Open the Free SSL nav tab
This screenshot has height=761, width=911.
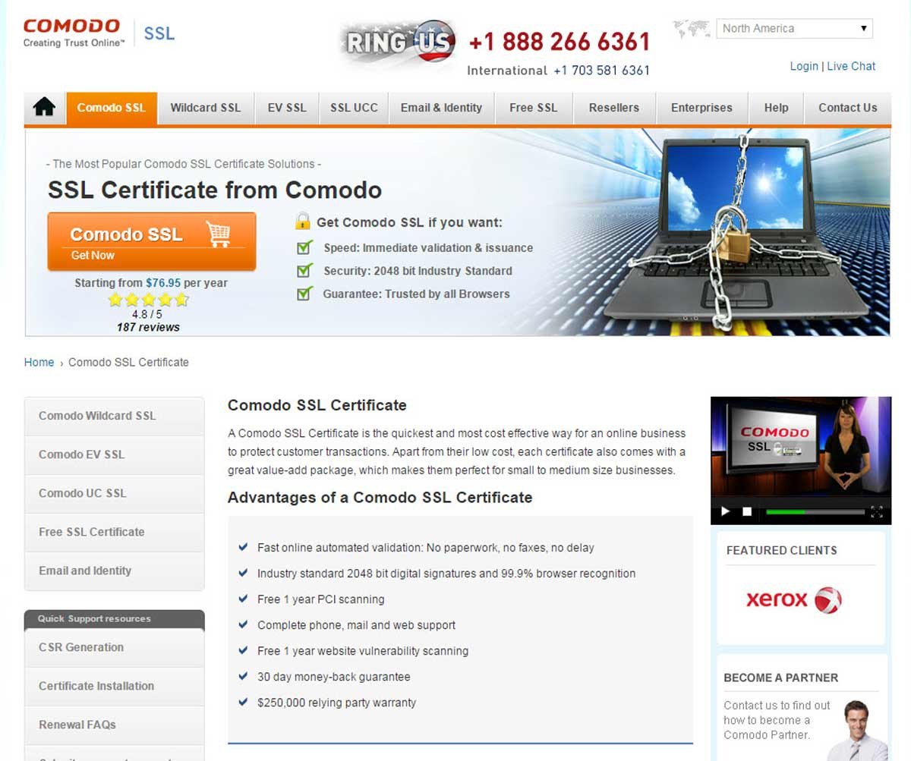click(x=534, y=108)
